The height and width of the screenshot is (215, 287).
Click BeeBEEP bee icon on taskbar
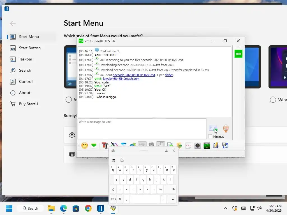(113, 208)
